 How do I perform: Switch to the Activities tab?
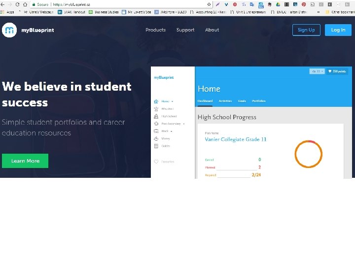pyautogui.click(x=225, y=101)
